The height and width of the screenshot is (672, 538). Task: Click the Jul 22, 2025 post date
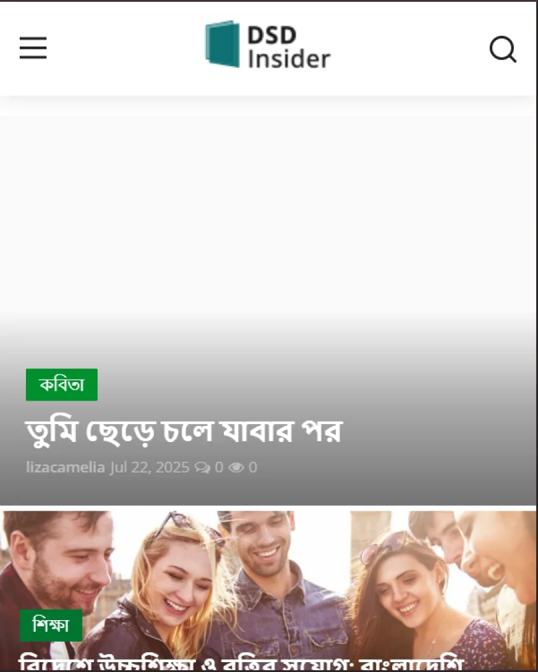[149, 467]
